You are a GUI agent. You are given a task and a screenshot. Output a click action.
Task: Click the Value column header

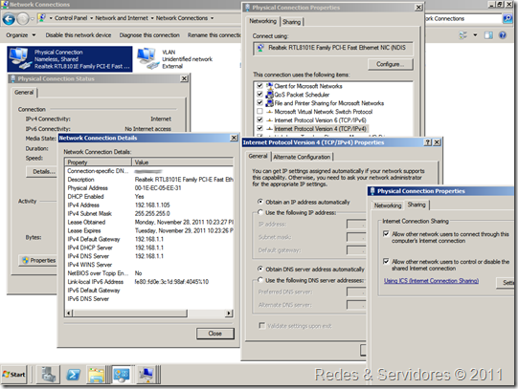click(182, 162)
